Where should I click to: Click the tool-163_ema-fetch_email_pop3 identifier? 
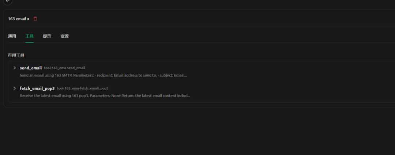click(x=83, y=88)
